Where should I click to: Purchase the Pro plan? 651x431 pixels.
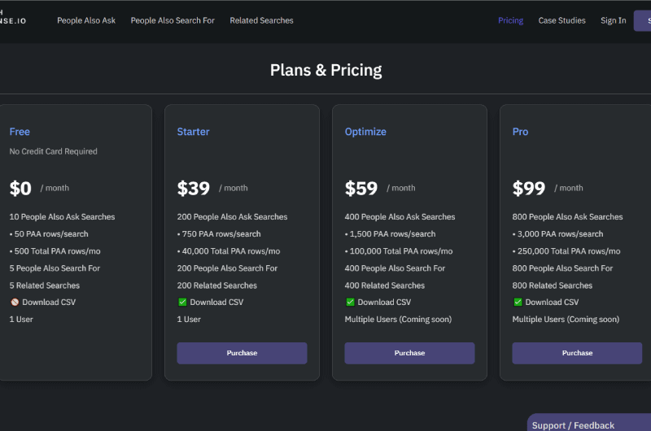577,353
